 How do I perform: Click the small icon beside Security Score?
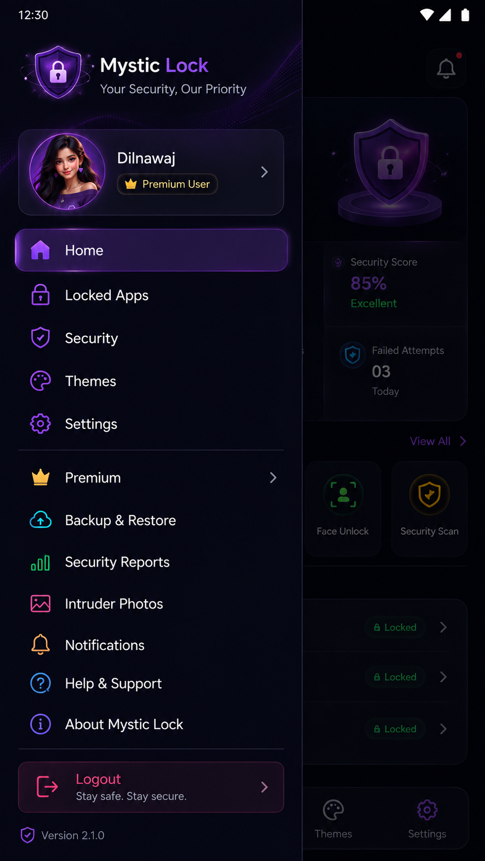[x=338, y=262]
